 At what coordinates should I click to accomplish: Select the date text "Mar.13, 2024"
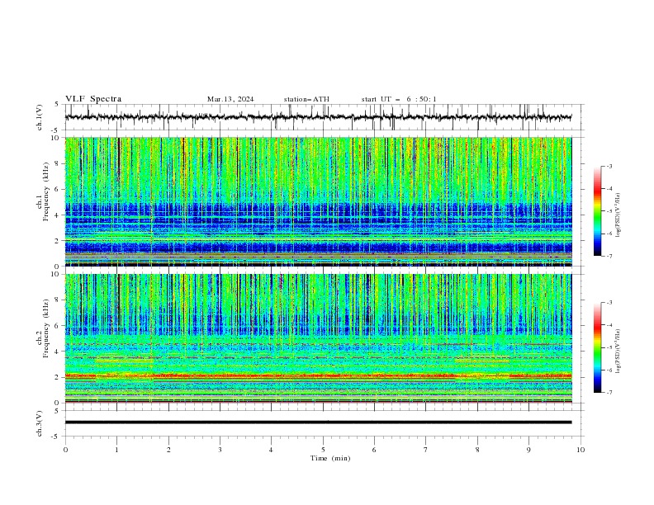pos(230,99)
